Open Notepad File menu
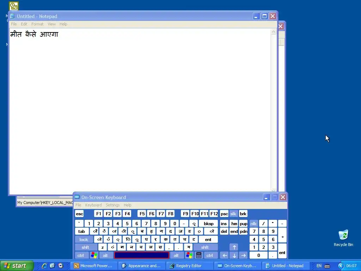 pos(14,24)
